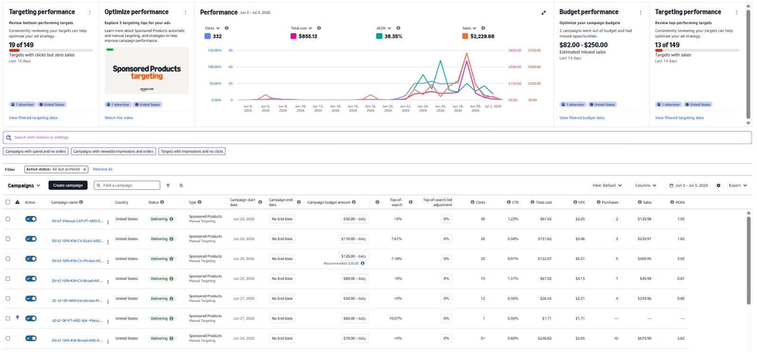Open row actions for DV-LF-Manual-CAT-PT-ARD campaign

coord(108,222)
